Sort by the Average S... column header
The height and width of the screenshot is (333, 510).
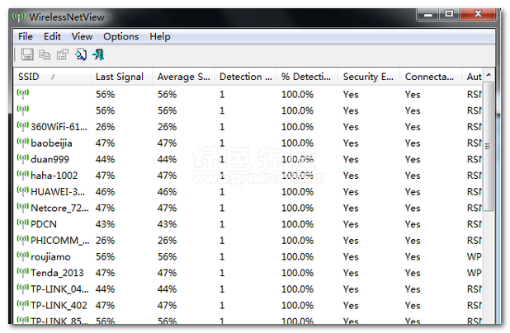point(183,77)
